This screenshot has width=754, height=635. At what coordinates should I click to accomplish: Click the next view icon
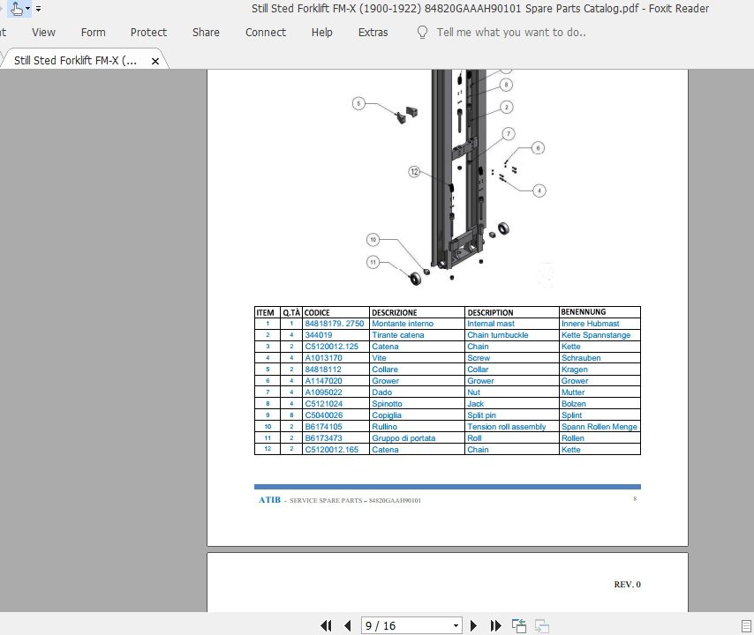coord(542,625)
